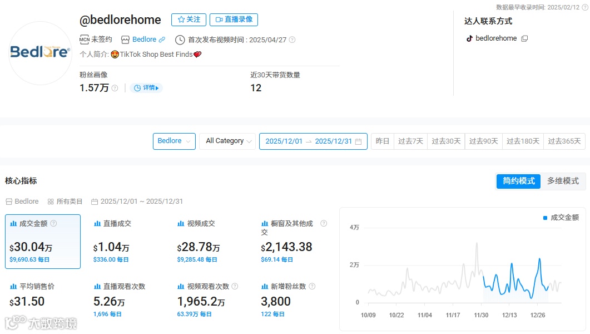
Task: Select the 过去365天 time range
Action: pyautogui.click(x=564, y=141)
